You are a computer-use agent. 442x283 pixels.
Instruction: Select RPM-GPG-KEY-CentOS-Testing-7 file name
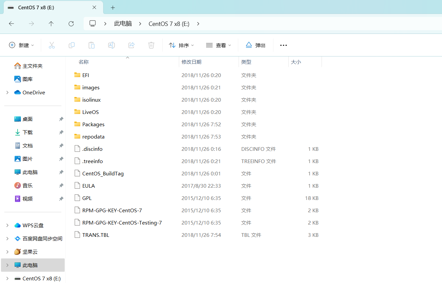122,223
